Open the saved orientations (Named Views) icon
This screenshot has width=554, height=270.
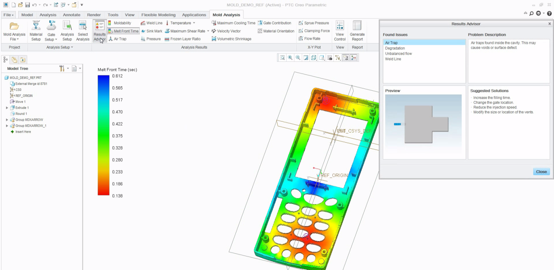pos(322,58)
